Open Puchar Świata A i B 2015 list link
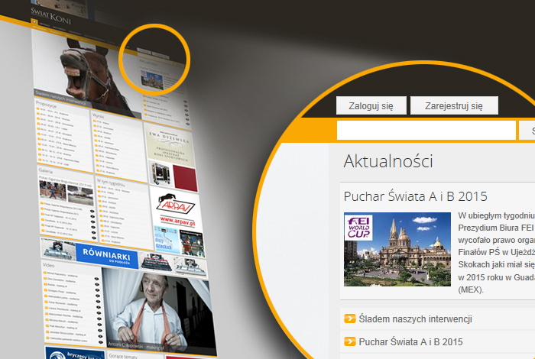The height and width of the screenshot is (359, 535). 410,341
